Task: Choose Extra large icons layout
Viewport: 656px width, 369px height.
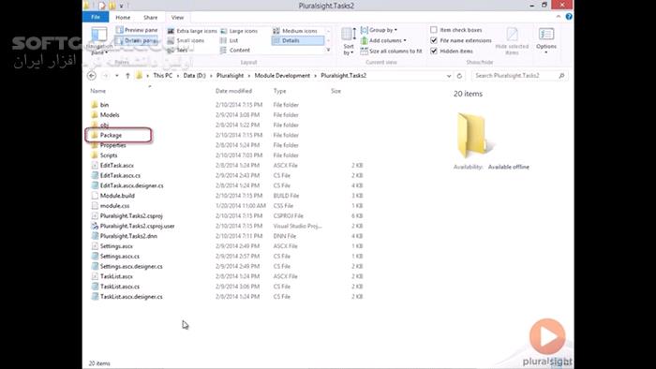Action: point(192,31)
